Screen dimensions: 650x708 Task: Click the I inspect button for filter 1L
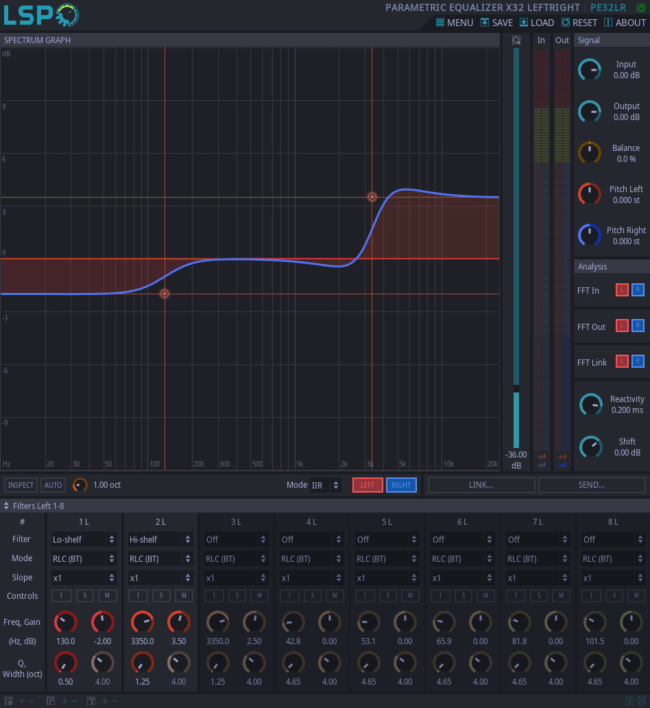coord(62,595)
